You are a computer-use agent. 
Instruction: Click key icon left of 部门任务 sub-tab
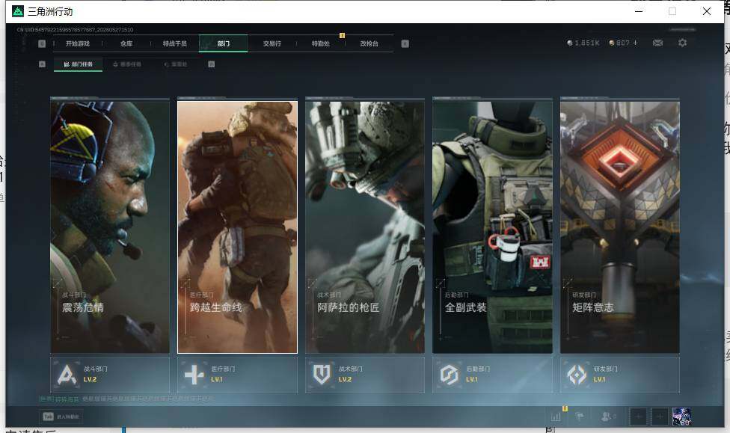(x=42, y=64)
